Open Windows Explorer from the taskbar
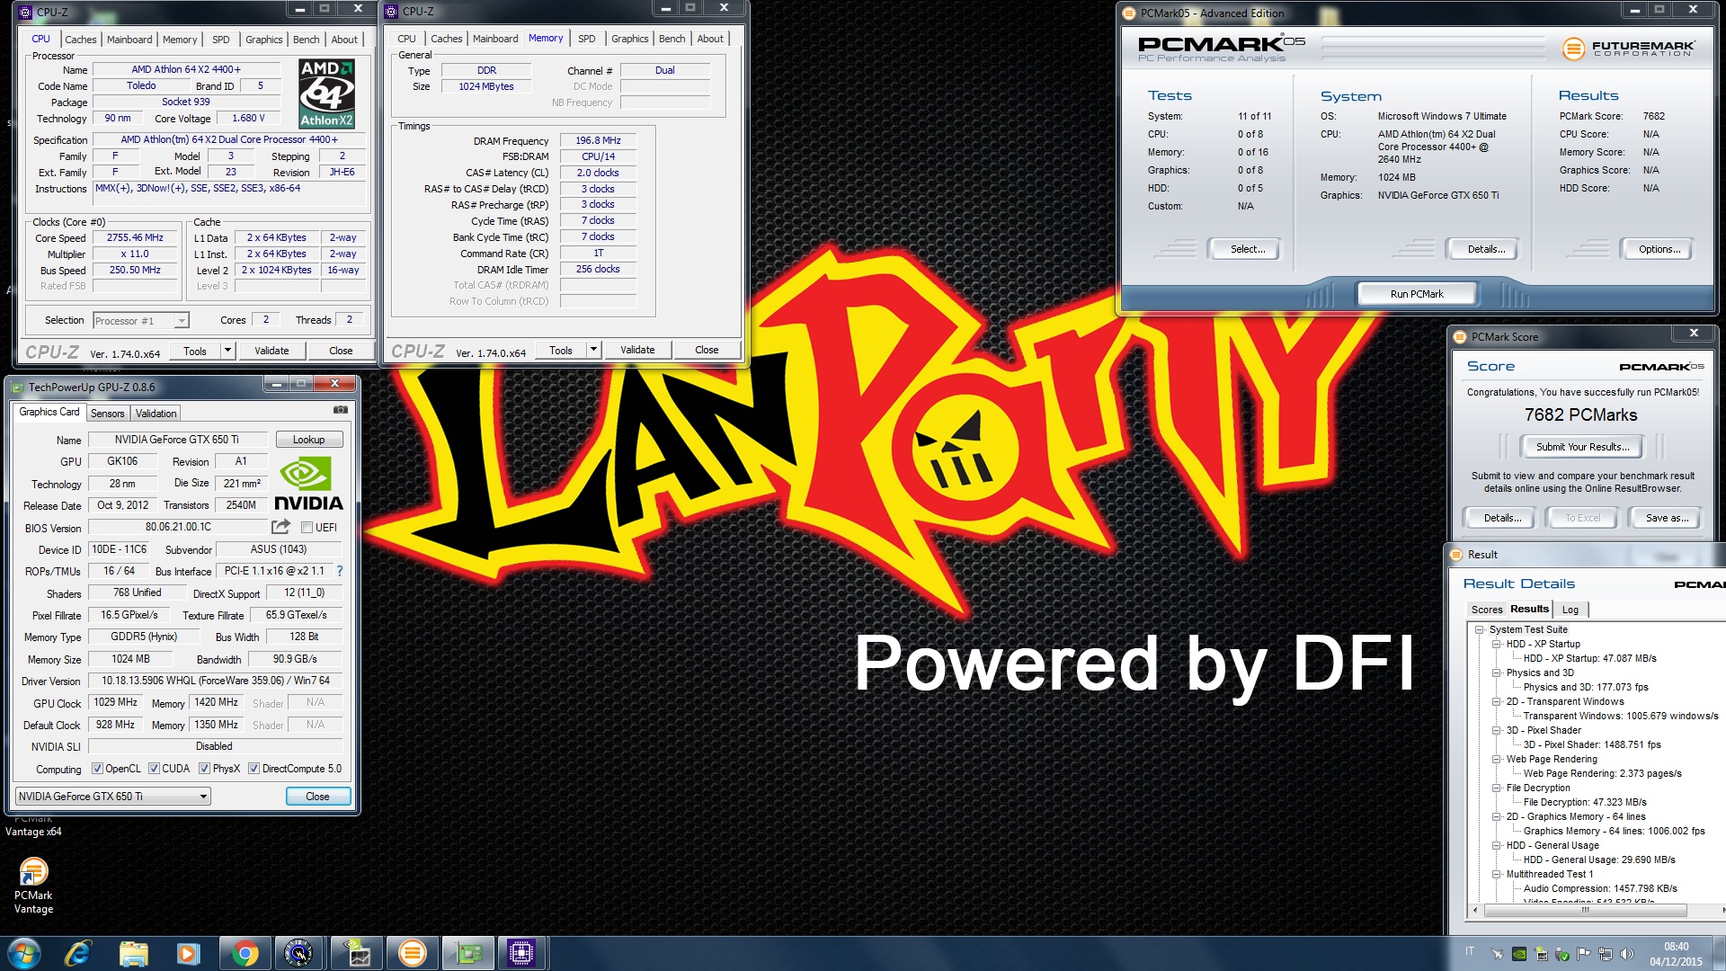 click(133, 953)
